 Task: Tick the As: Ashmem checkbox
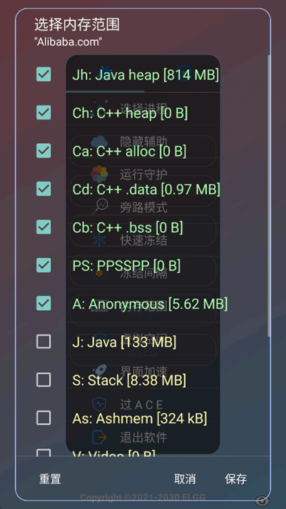pos(44,418)
